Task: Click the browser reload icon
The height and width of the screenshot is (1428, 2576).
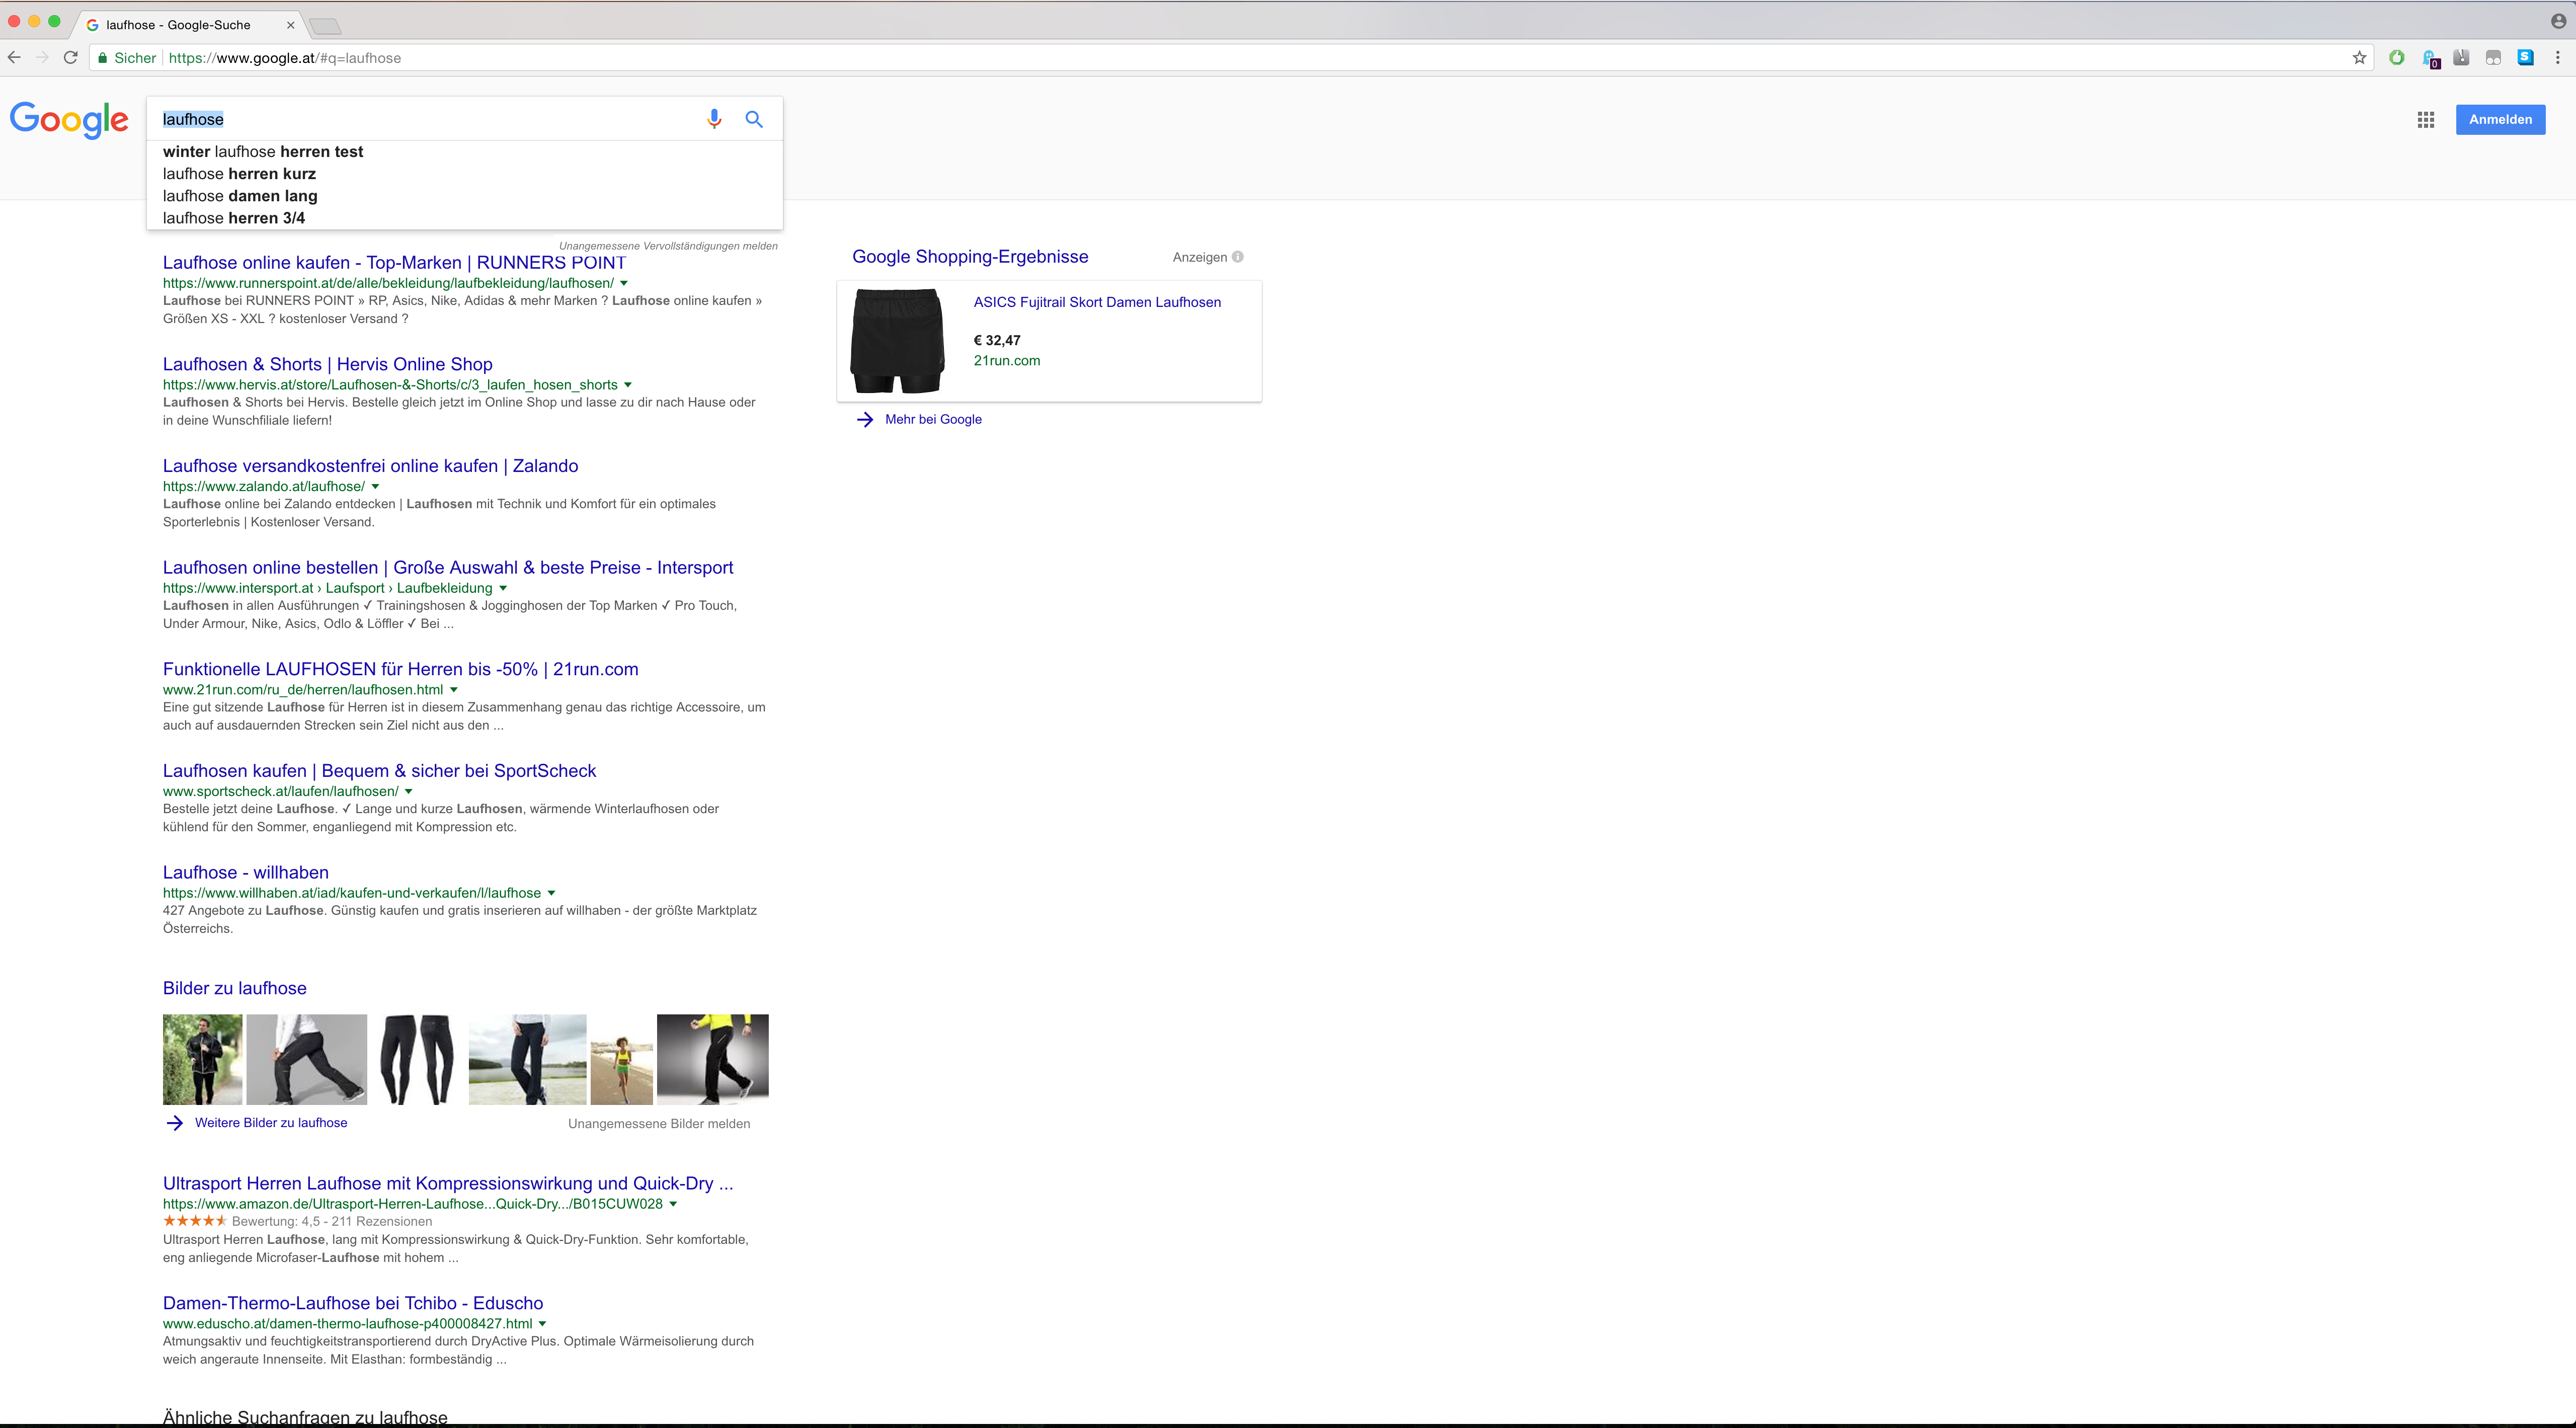Action: click(70, 58)
